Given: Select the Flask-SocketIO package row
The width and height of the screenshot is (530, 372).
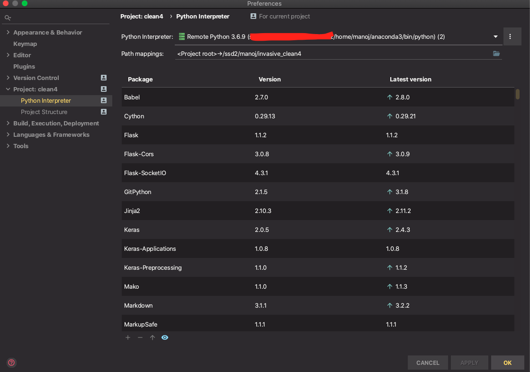Looking at the screenshot, I should 318,173.
